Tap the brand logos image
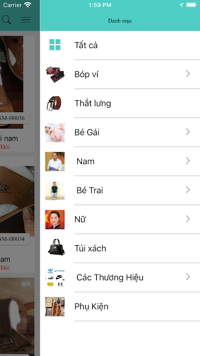The width and height of the screenshot is (200, 356). point(55,277)
